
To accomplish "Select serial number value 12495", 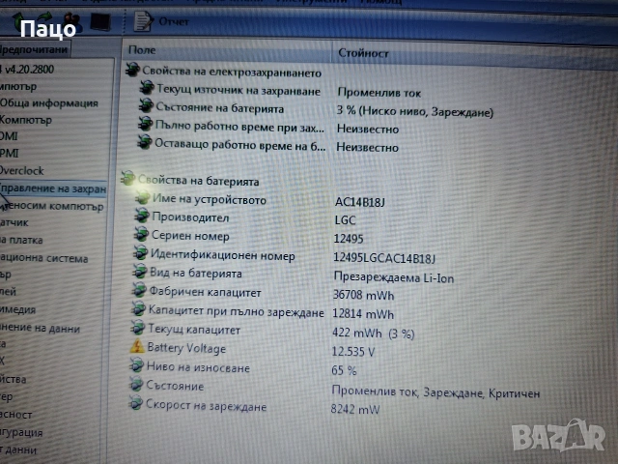I will (x=349, y=239).
